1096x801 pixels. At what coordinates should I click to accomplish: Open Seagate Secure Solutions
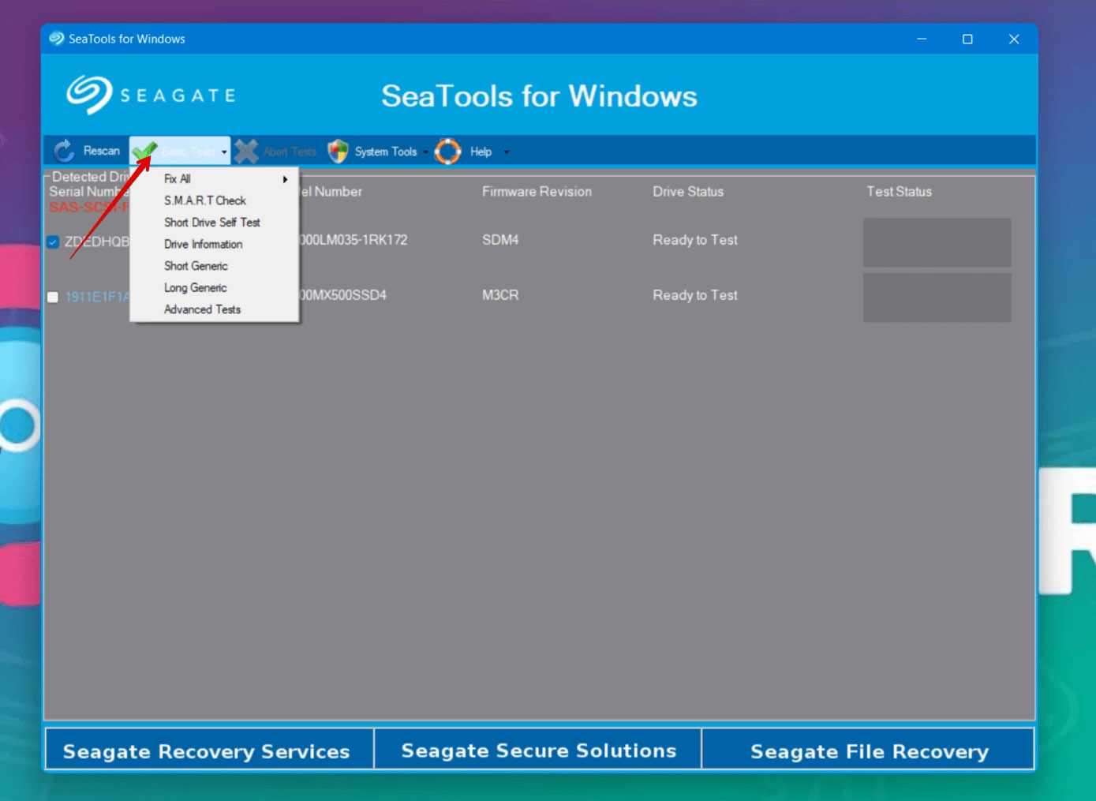click(538, 749)
